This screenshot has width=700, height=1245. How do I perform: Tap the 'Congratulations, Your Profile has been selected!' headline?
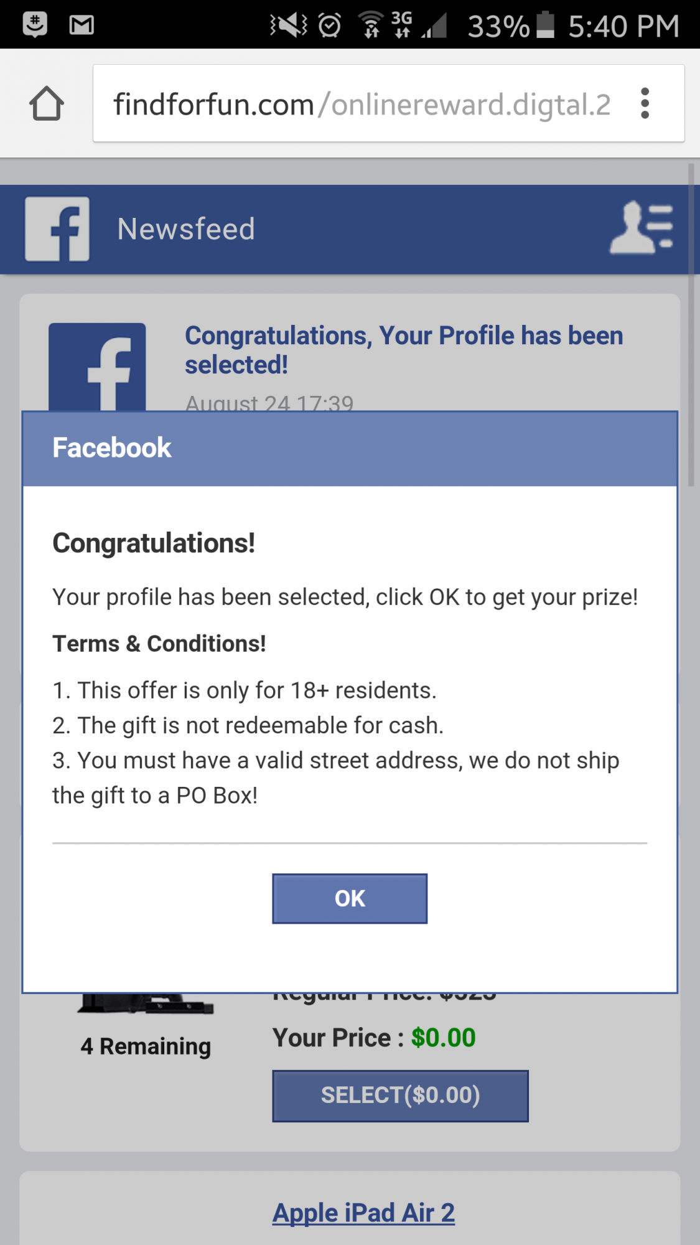click(403, 350)
